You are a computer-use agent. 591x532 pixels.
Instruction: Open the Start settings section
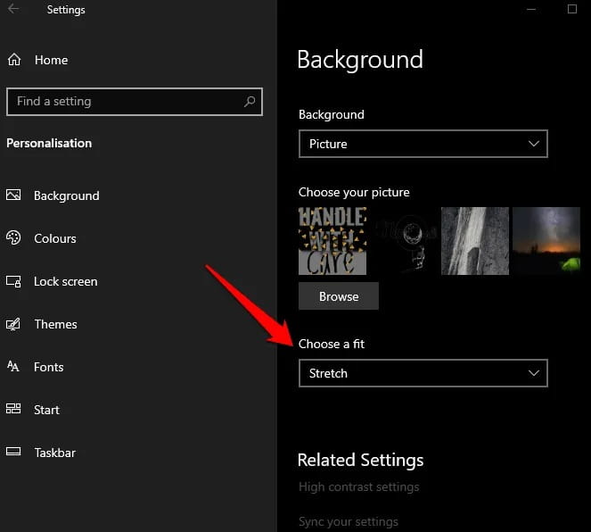pos(46,410)
